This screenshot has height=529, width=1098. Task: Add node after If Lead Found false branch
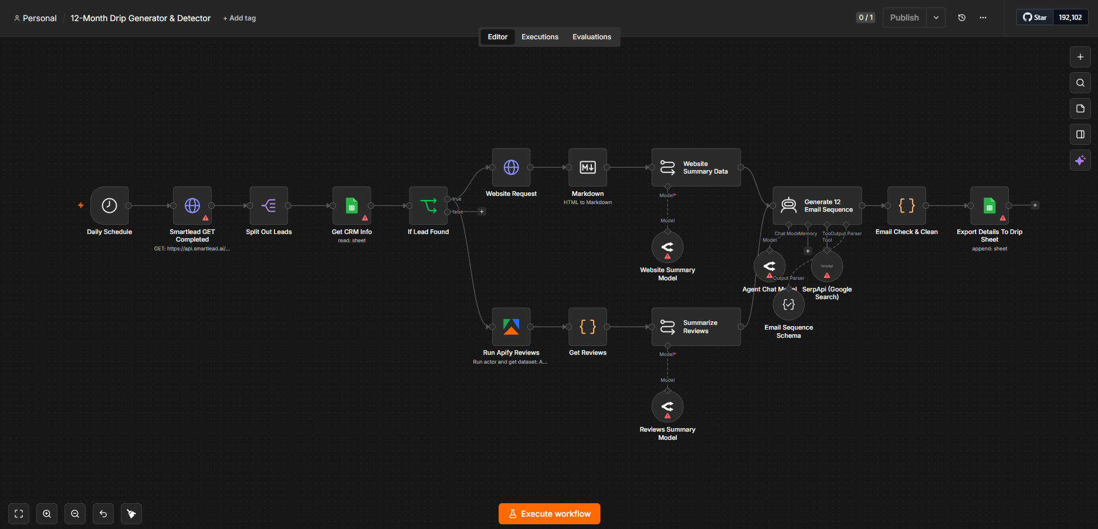tap(482, 212)
